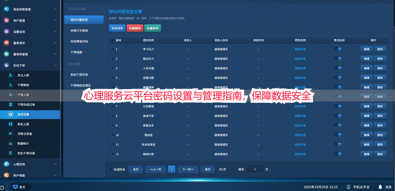Expand the 量表测评 chevron
Screen dimensions: 395x191
[55, 43]
